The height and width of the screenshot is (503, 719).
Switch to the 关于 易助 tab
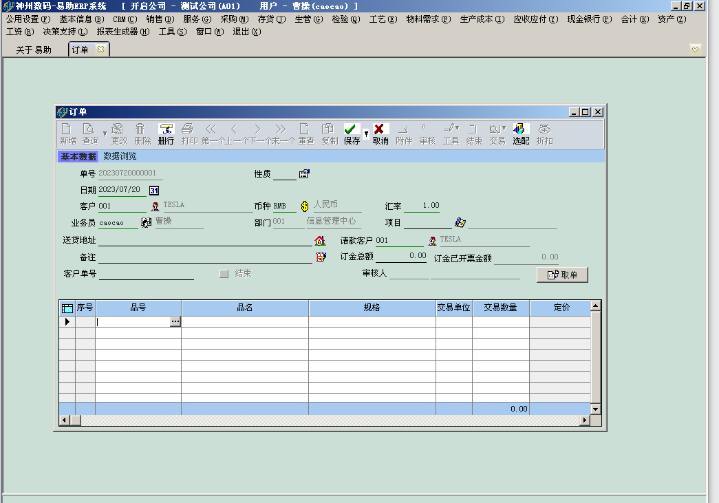coord(34,50)
